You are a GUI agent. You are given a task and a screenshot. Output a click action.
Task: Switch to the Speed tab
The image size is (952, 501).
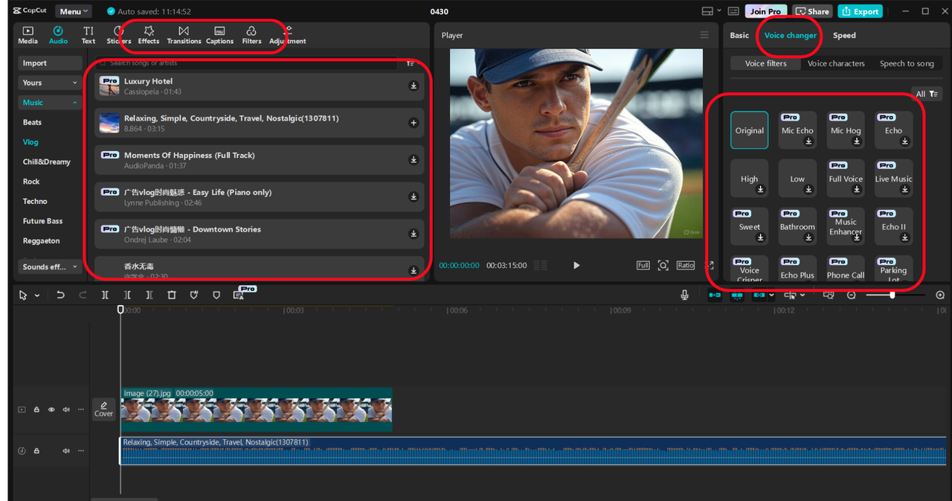844,35
